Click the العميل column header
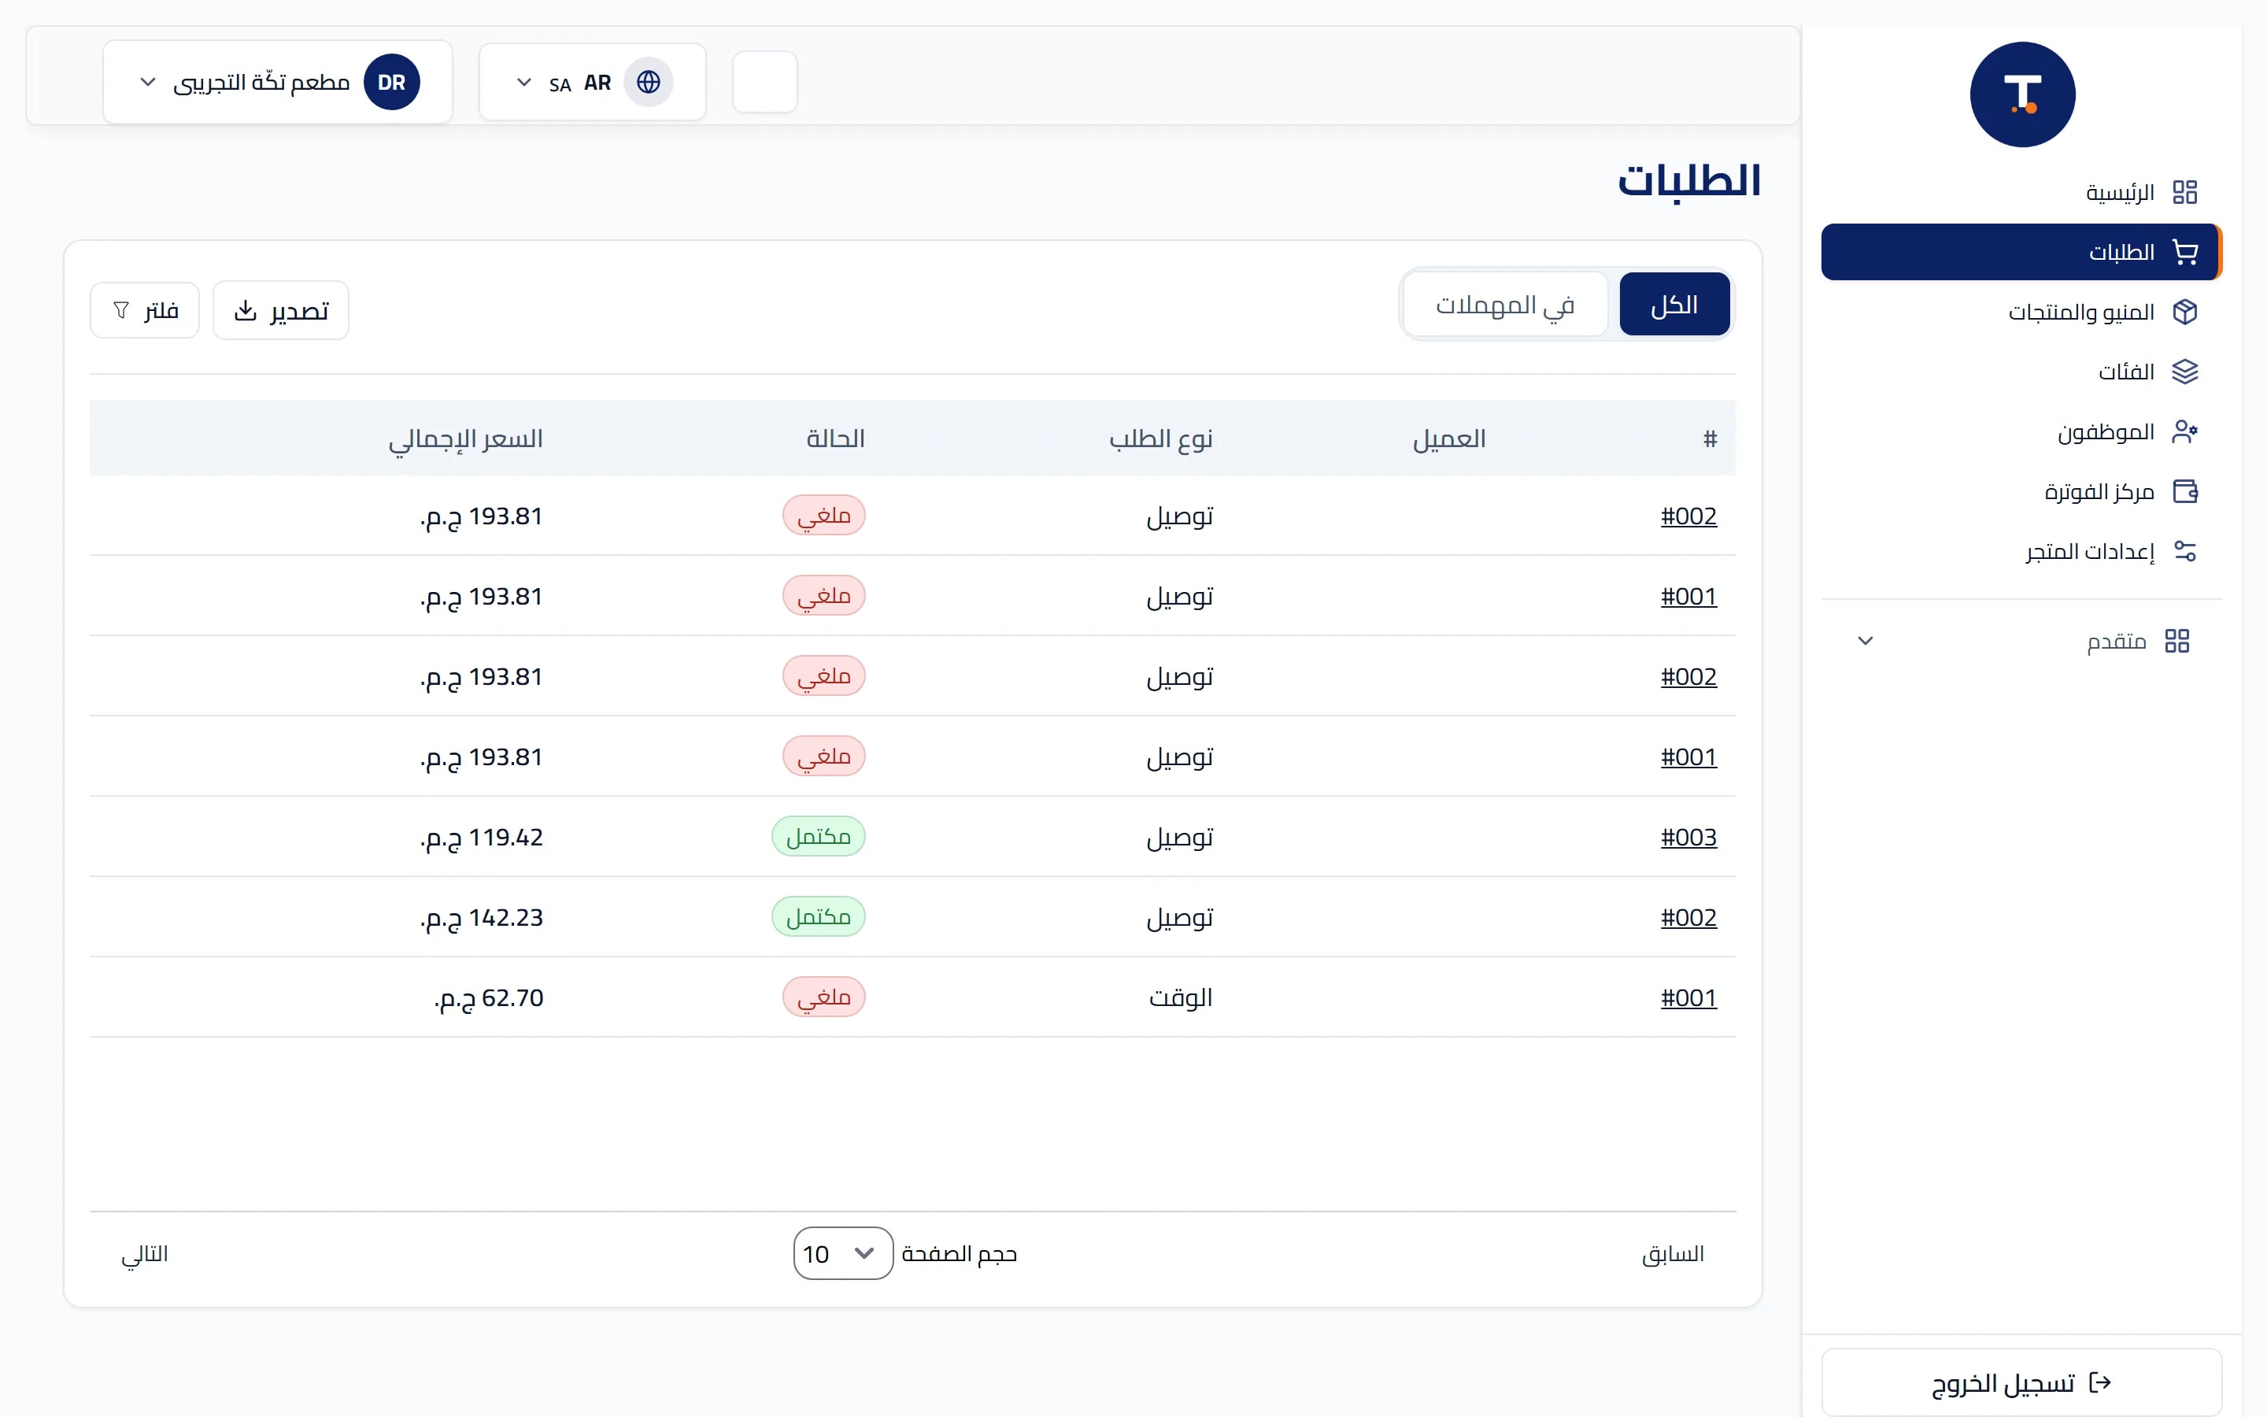This screenshot has height=1417, width=2267. (x=1449, y=438)
